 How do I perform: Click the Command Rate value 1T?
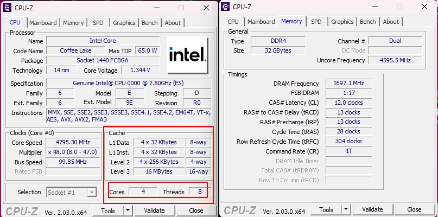tap(348, 151)
